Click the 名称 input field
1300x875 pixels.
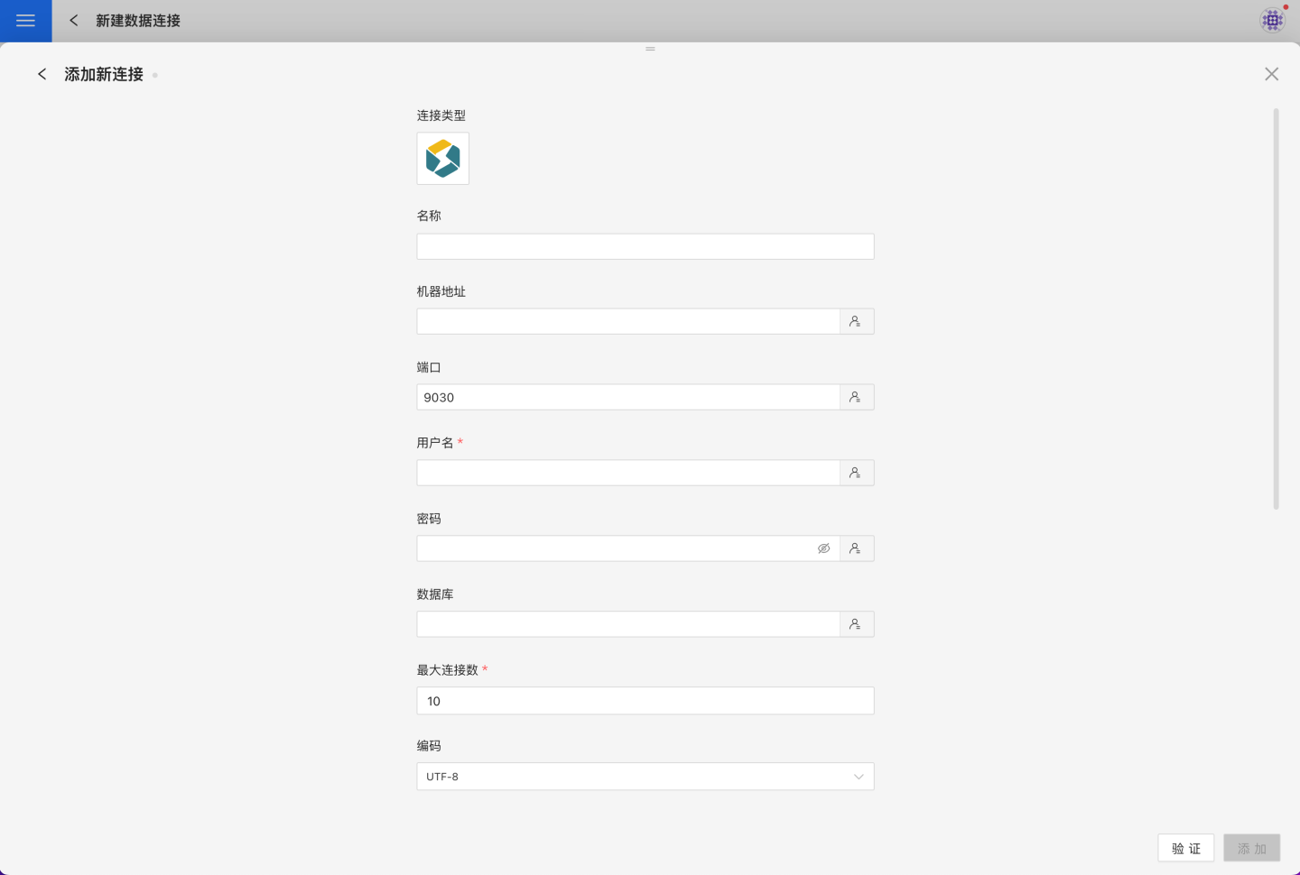pyautogui.click(x=645, y=246)
